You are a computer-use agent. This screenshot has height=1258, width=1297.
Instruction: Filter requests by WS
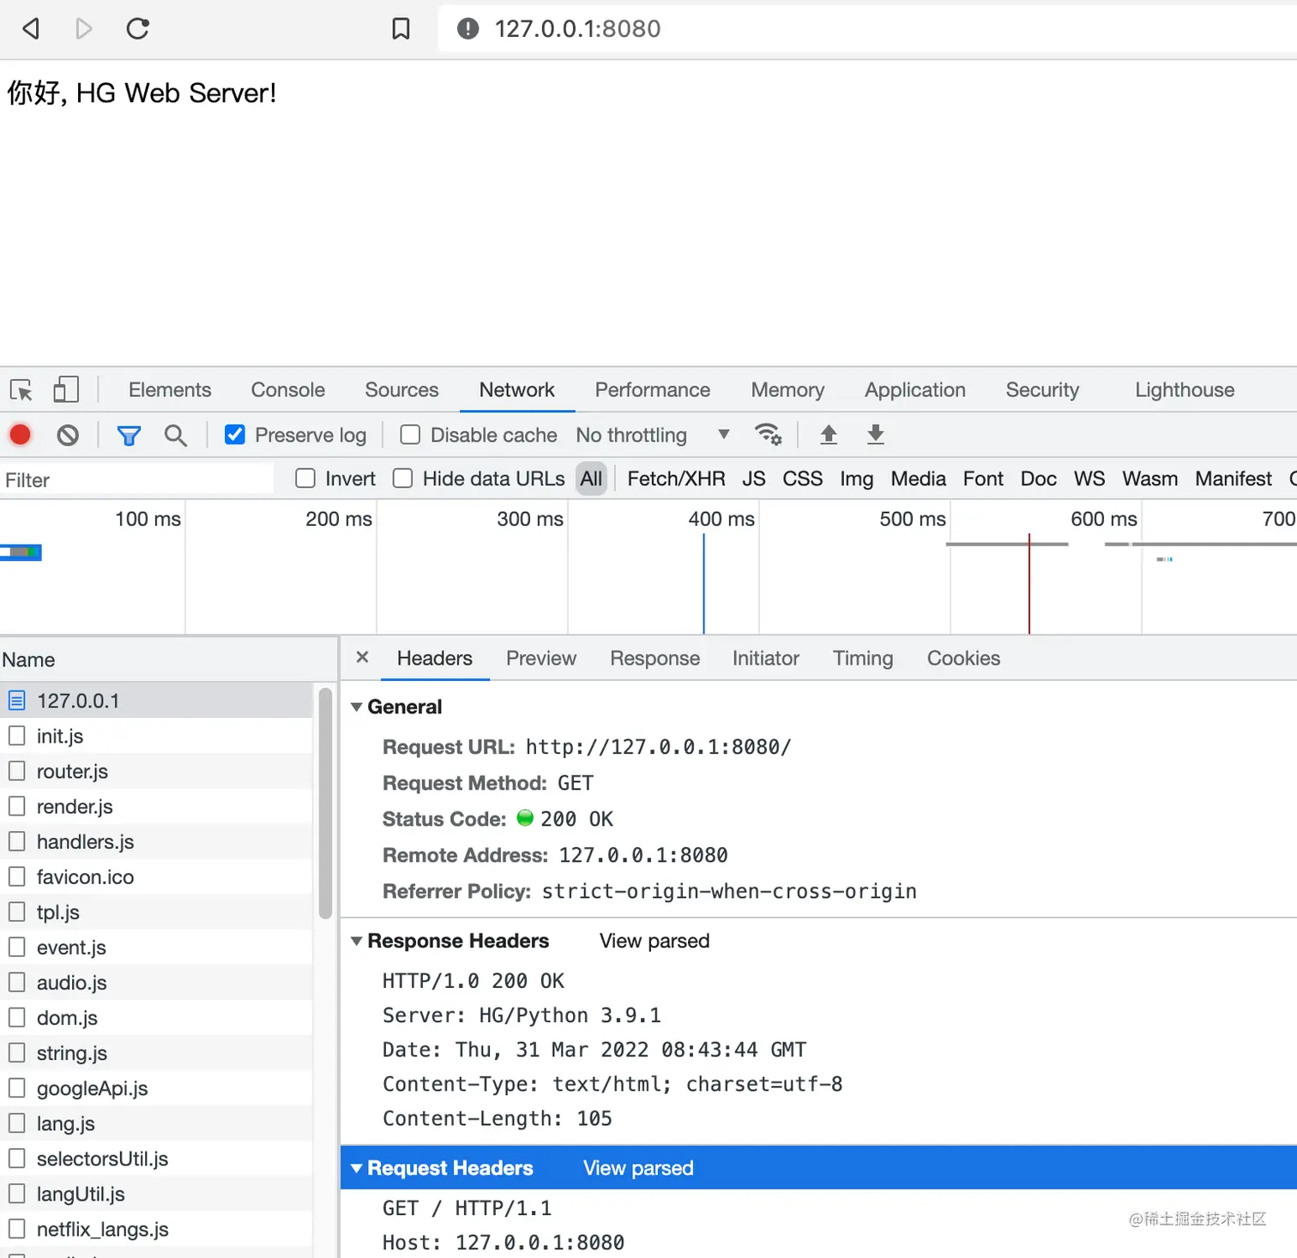1089,479
